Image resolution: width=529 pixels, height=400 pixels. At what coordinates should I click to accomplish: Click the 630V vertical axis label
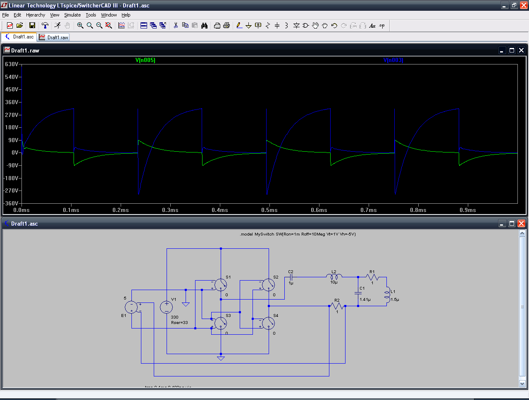coord(12,64)
